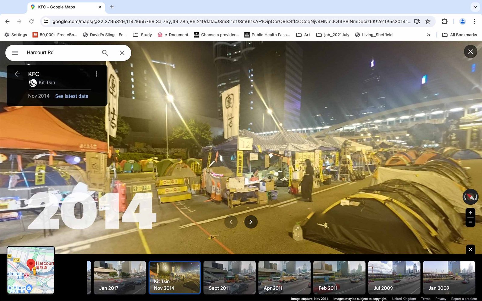Open the Jul 2009 imagery thumbnail

(394, 277)
